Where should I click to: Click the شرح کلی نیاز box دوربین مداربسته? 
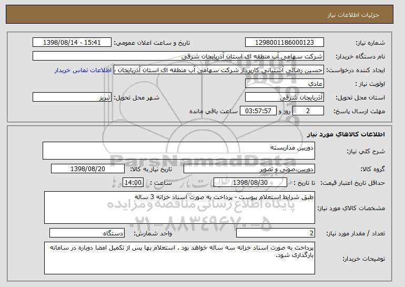click(x=179, y=151)
